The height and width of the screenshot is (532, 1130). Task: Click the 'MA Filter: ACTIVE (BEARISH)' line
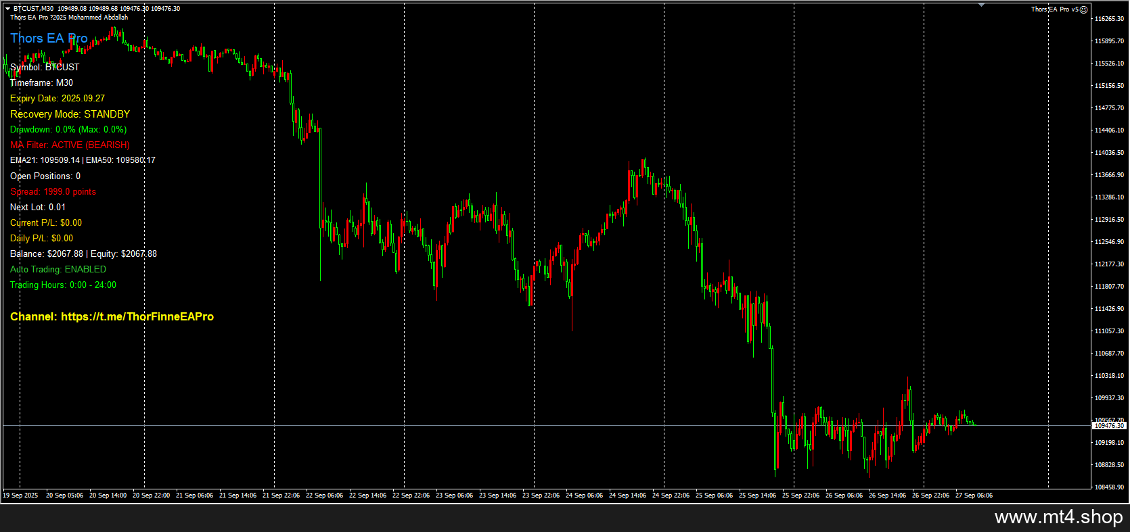[x=70, y=145]
